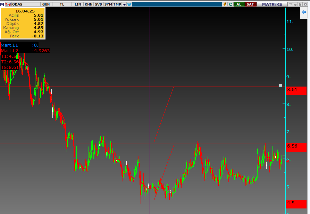The height and width of the screenshot is (214, 310).
Task: Toggle TL currency display mode
Action: pos(62,5)
